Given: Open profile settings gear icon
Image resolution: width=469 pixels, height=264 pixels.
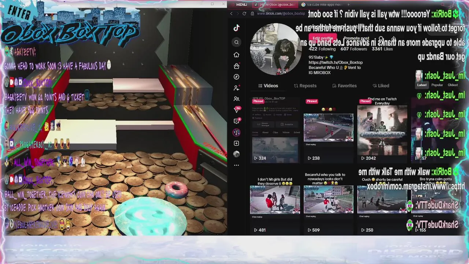Looking at the screenshot, I should coord(381,38).
